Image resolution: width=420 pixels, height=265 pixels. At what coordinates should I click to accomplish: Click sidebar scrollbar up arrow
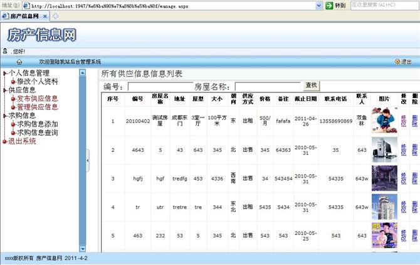click(83, 72)
